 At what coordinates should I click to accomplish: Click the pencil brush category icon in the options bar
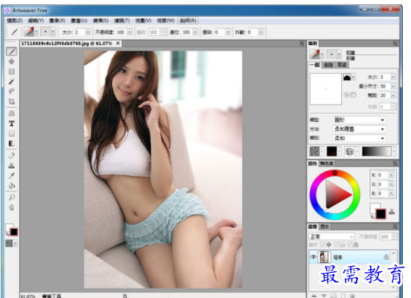tap(29, 32)
